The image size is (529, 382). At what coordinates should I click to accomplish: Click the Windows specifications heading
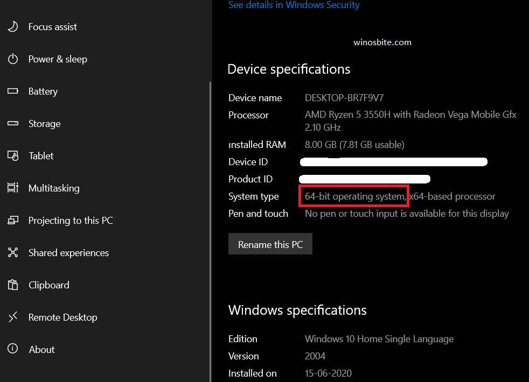pos(297,310)
